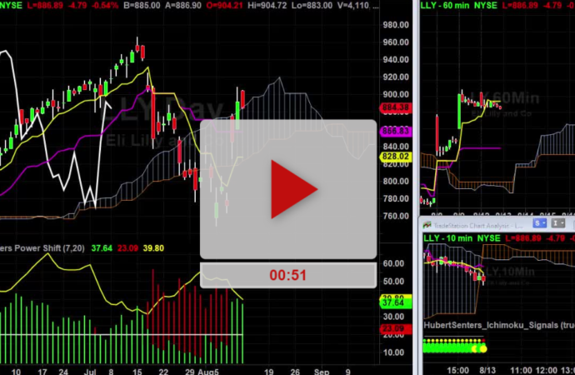Click the 760.00 price axis label
Screen dimensions: 575x375
396,216
